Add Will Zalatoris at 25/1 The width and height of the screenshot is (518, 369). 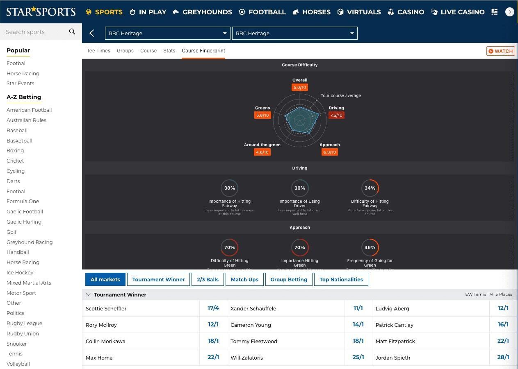coord(358,358)
